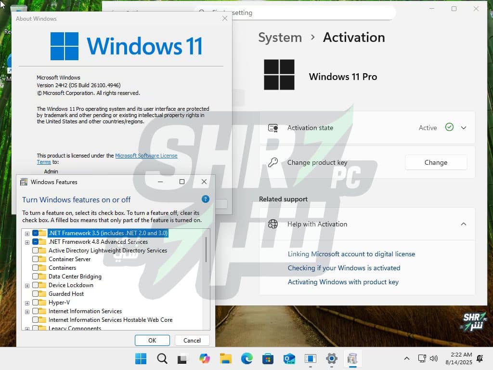Open network status tray icon

422,358
